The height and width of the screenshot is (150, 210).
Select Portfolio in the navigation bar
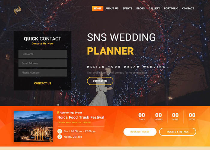pyautogui.click(x=171, y=8)
